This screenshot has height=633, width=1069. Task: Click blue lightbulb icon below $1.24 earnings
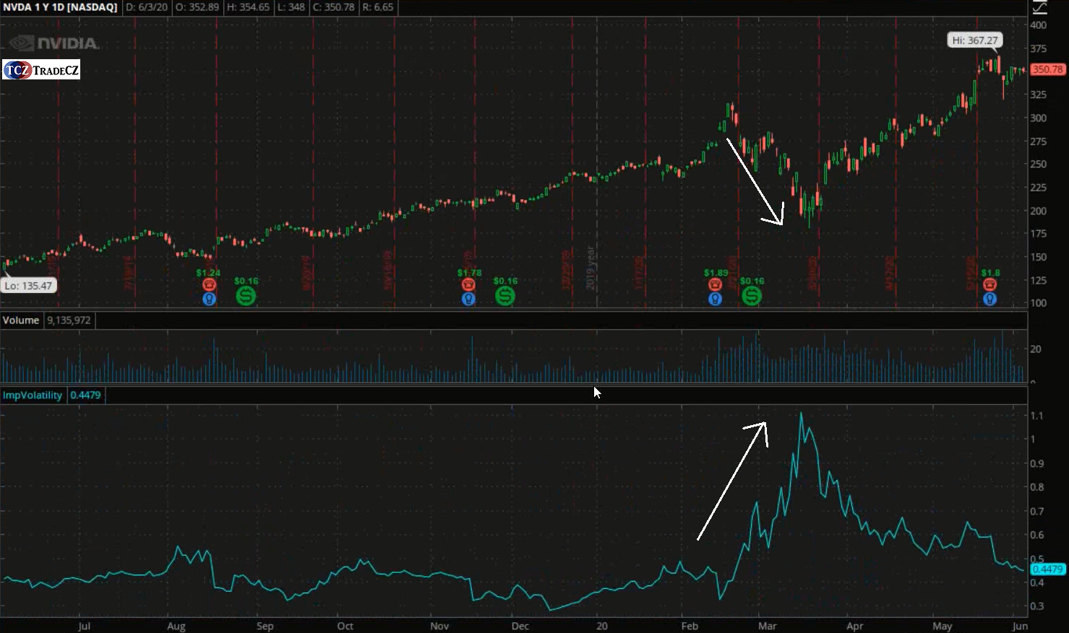click(x=209, y=298)
